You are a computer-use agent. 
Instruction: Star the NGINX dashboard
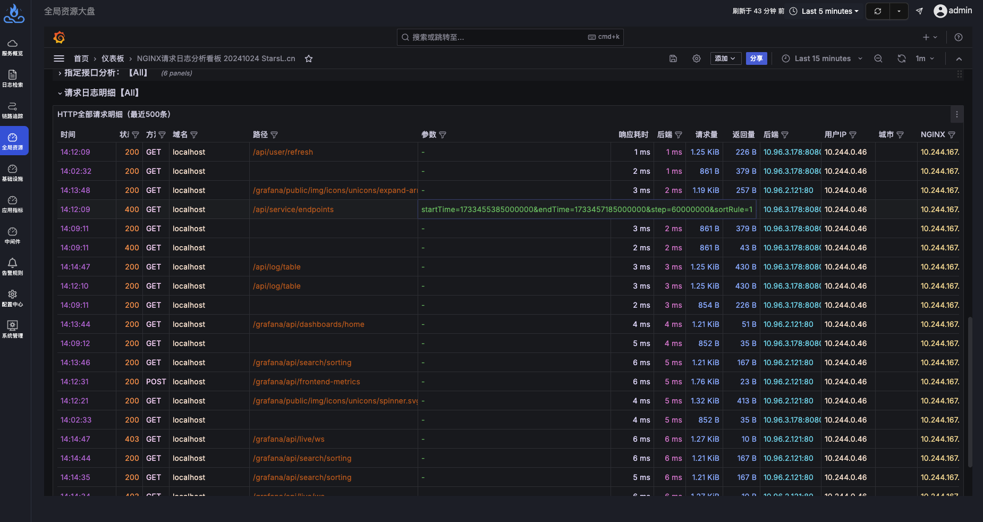click(309, 58)
